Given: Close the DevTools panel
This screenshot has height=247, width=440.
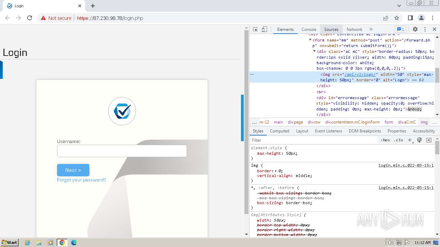Looking at the screenshot, I should point(434,29).
